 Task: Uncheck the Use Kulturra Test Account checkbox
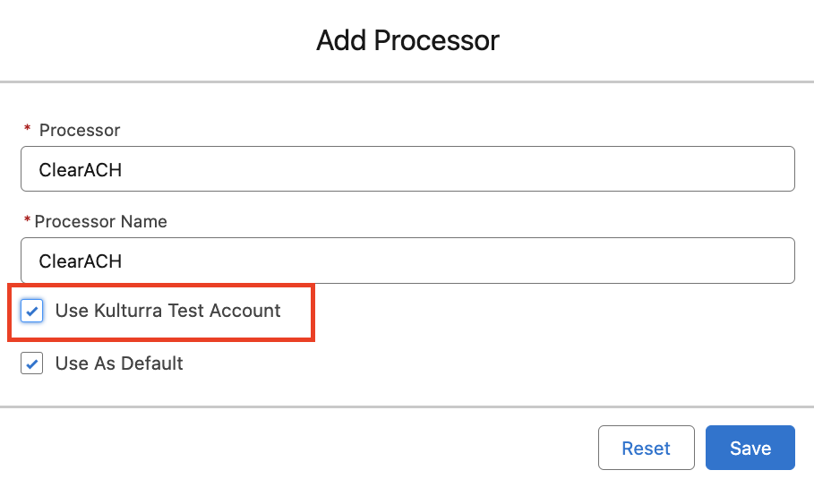click(x=32, y=312)
